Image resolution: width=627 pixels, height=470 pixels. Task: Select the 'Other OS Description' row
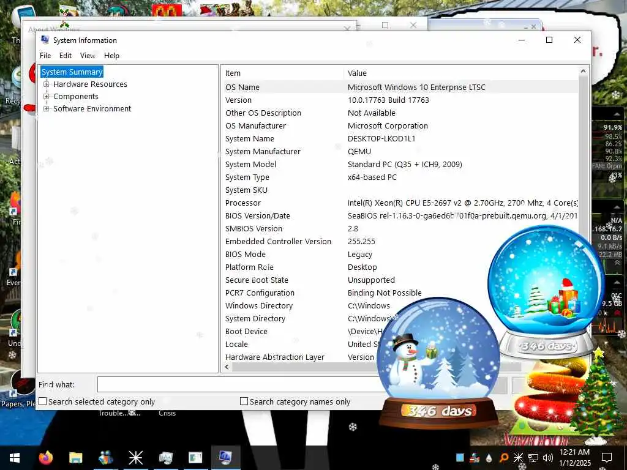(400, 113)
